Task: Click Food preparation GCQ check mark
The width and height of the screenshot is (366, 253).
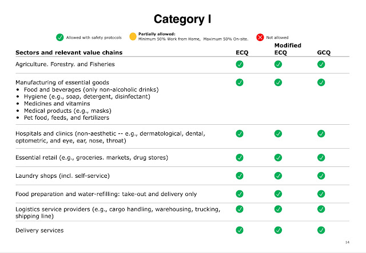Action: (321, 194)
